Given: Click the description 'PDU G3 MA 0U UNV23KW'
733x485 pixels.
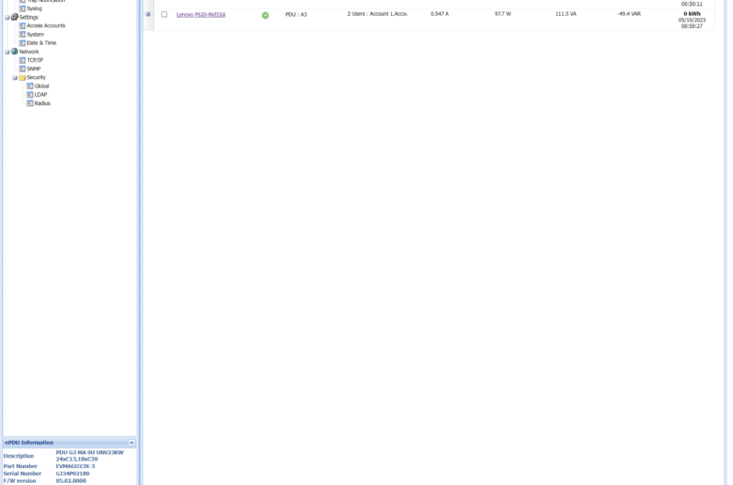Looking at the screenshot, I should point(90,453).
